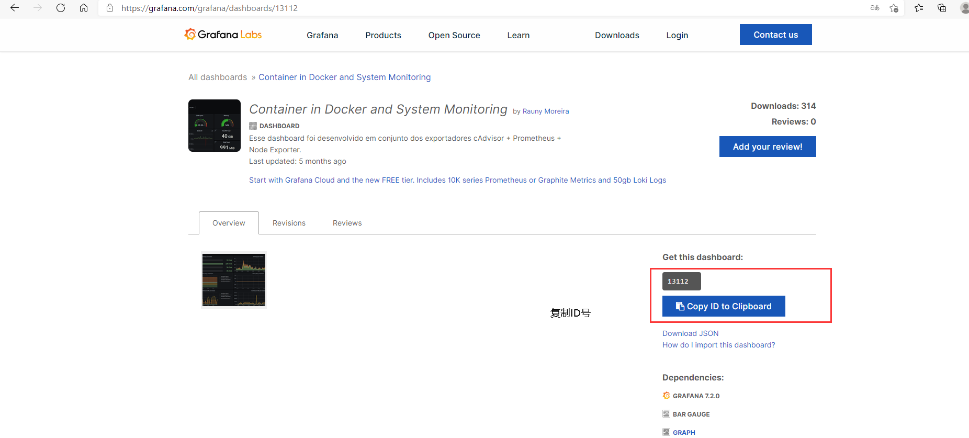
Task: Click the Reviews: 0 count text
Action: coord(794,121)
